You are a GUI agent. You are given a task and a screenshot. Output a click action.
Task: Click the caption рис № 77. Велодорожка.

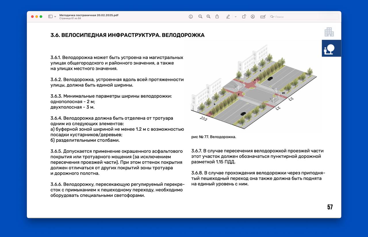[x=214, y=137]
